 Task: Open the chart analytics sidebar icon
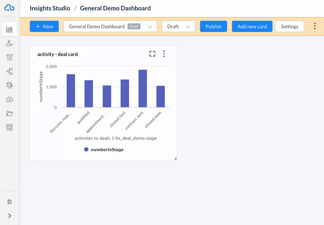[9, 29]
